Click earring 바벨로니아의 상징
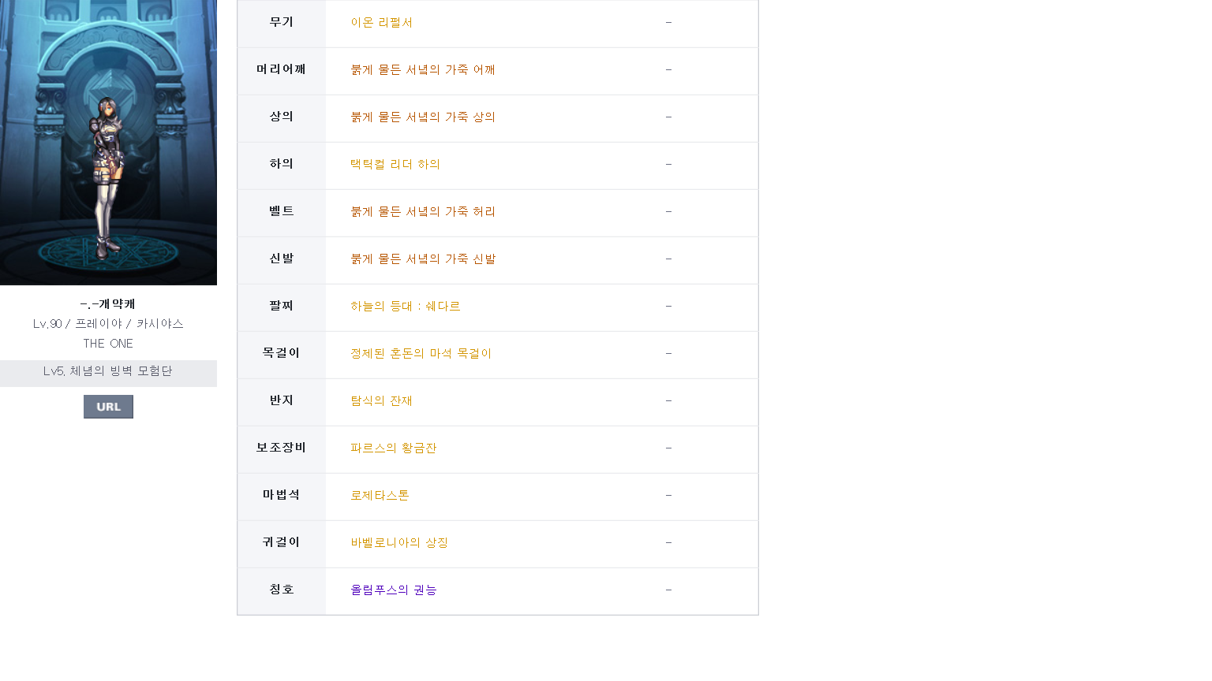The width and height of the screenshot is (1212, 681). coord(399,543)
